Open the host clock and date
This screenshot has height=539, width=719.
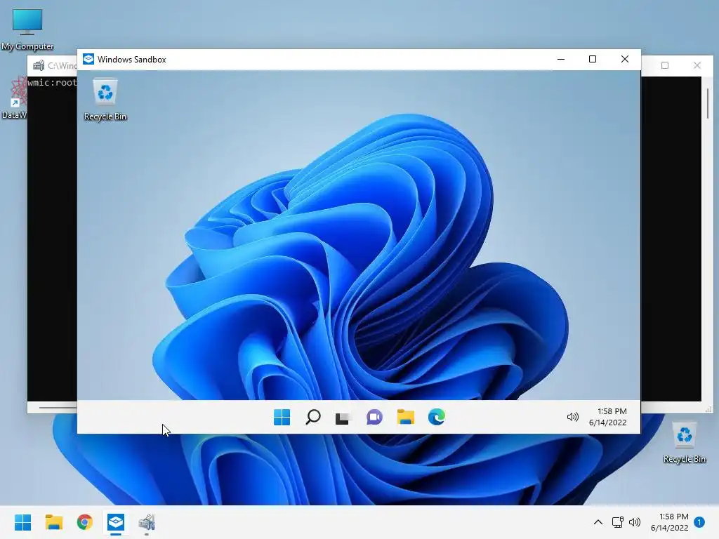(669, 522)
